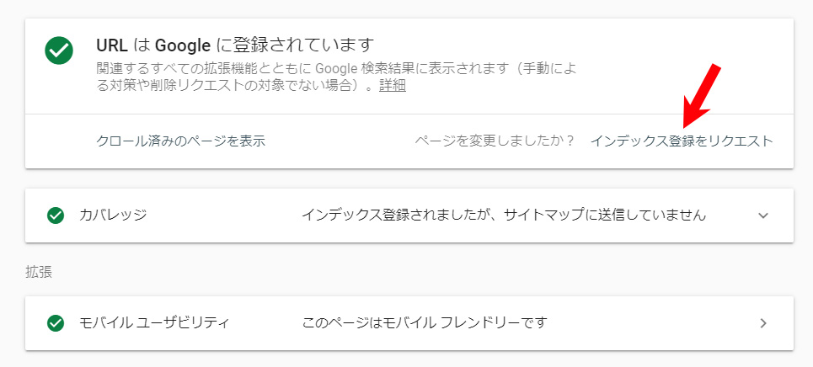Click the このページはモバイル フレンドリーです text

425,323
